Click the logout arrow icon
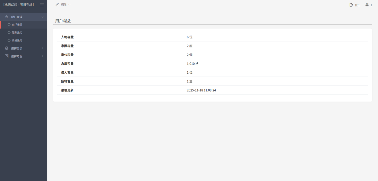 point(351,5)
